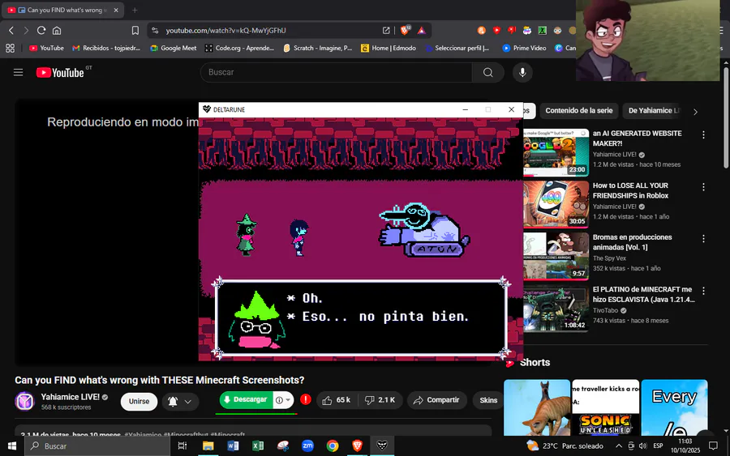
Task: Switch to Deltarune taskbar icon
Action: (382, 446)
